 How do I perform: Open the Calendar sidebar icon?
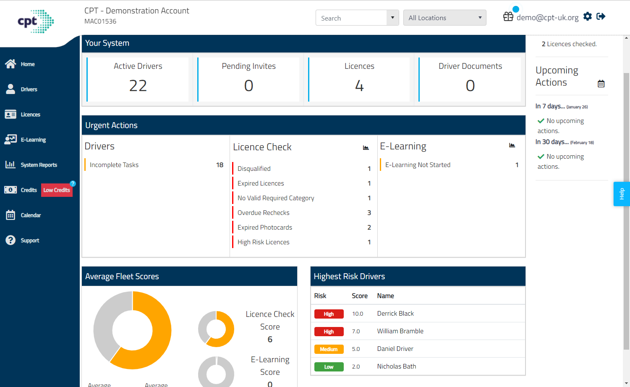tap(10, 215)
